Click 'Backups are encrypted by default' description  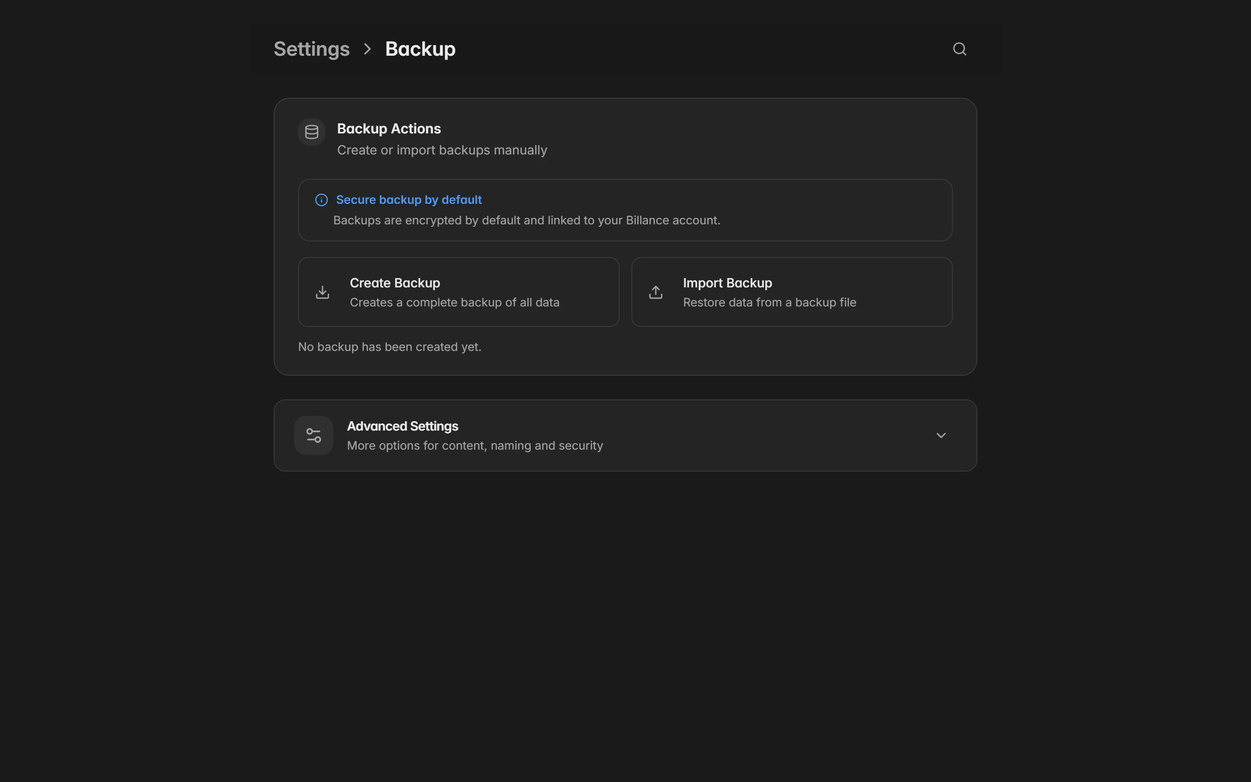click(x=527, y=220)
